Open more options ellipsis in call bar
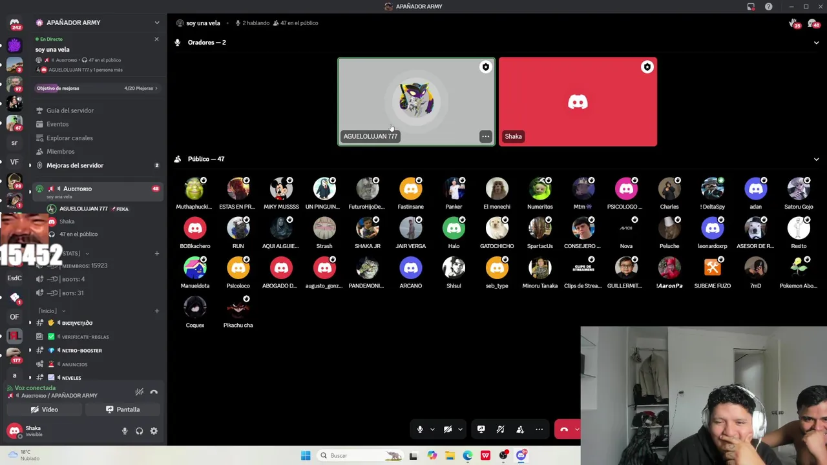This screenshot has height=465, width=827. tap(539, 429)
